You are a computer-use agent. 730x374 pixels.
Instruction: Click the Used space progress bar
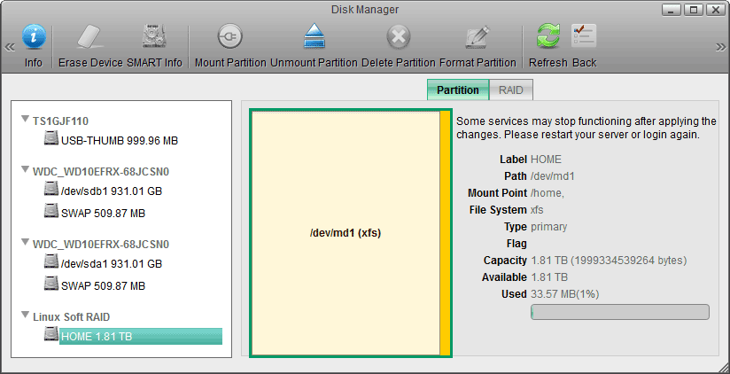tap(619, 312)
